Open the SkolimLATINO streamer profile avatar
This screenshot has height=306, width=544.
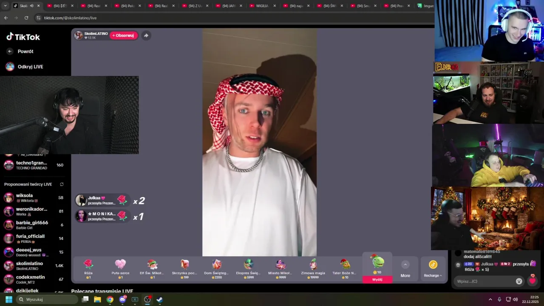click(x=79, y=35)
